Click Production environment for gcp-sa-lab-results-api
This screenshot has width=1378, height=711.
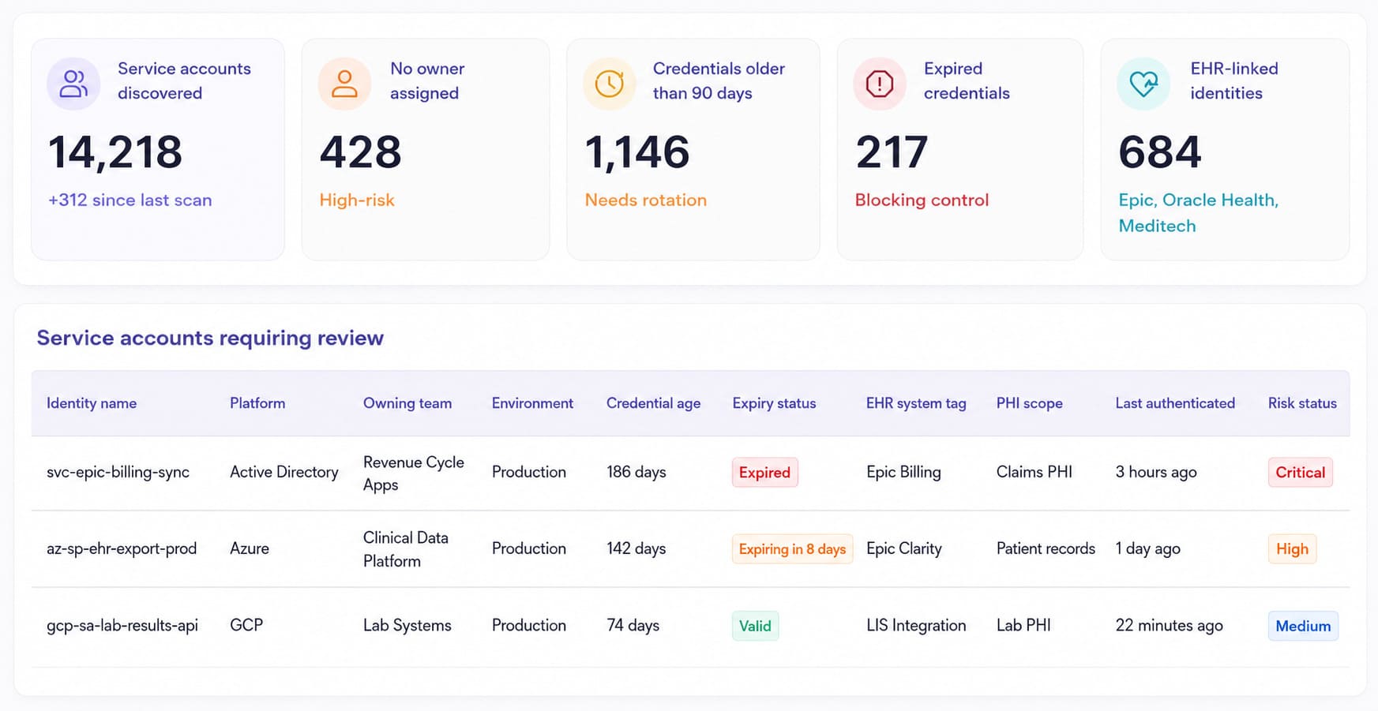(x=529, y=625)
